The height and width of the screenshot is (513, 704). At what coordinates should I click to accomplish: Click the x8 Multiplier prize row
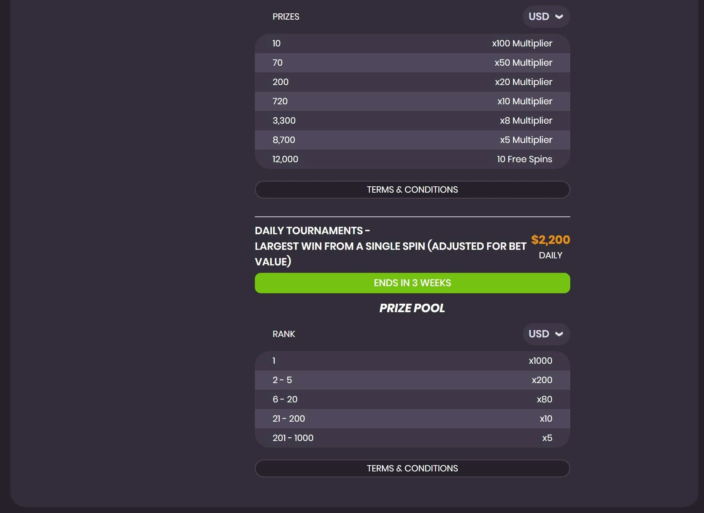[412, 121]
